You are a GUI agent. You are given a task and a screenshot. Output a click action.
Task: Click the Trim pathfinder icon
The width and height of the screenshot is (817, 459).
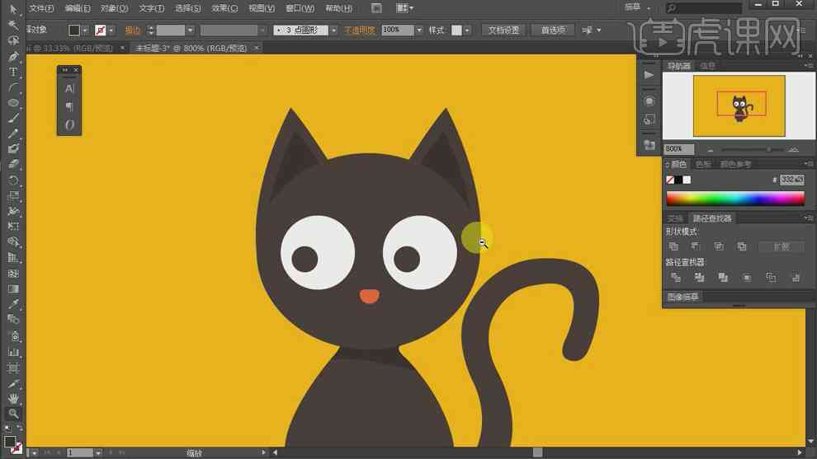click(699, 278)
